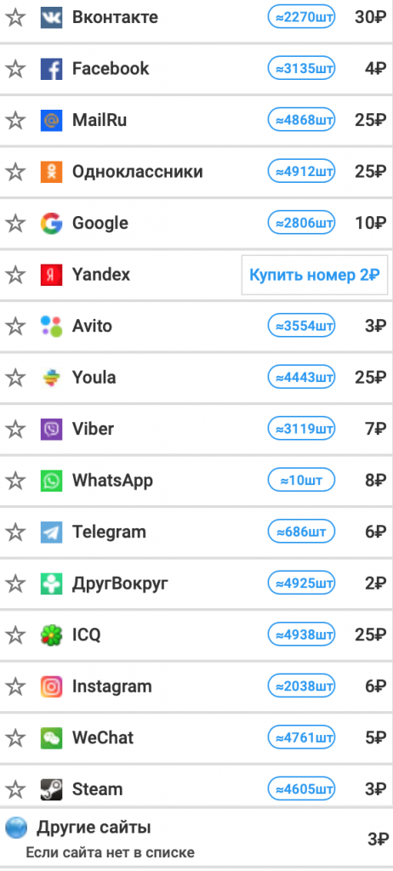This screenshot has width=393, height=871.
Task: Click the ≈686шт Telegram quantity badge
Action: coord(302,532)
